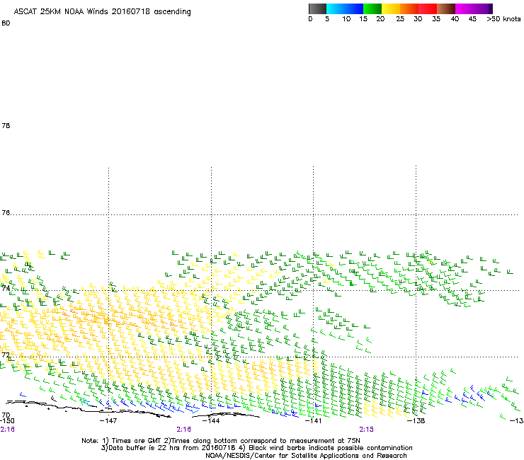Screen dimensions: 524x460
Task: Click the 78 latitude axis label
Action: click(x=6, y=125)
